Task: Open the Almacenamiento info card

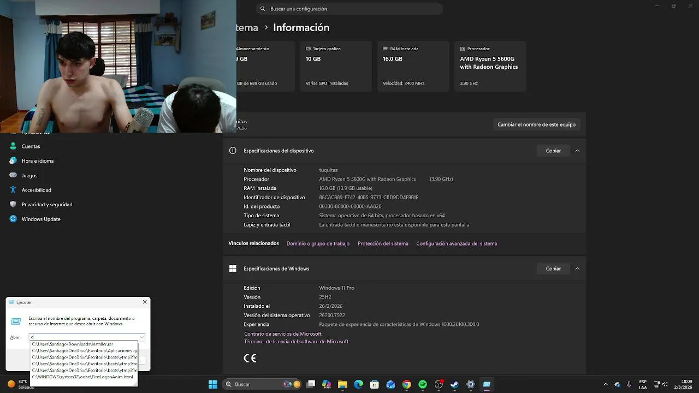Action: click(x=264, y=66)
